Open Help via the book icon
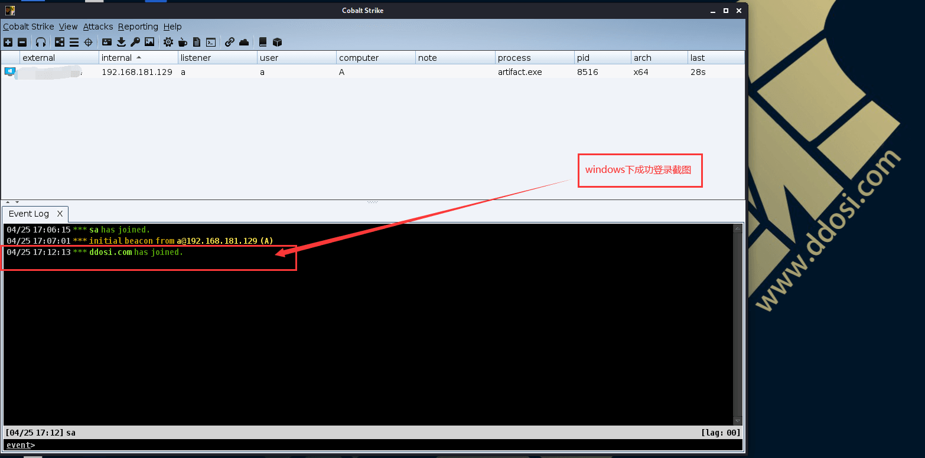 263,42
